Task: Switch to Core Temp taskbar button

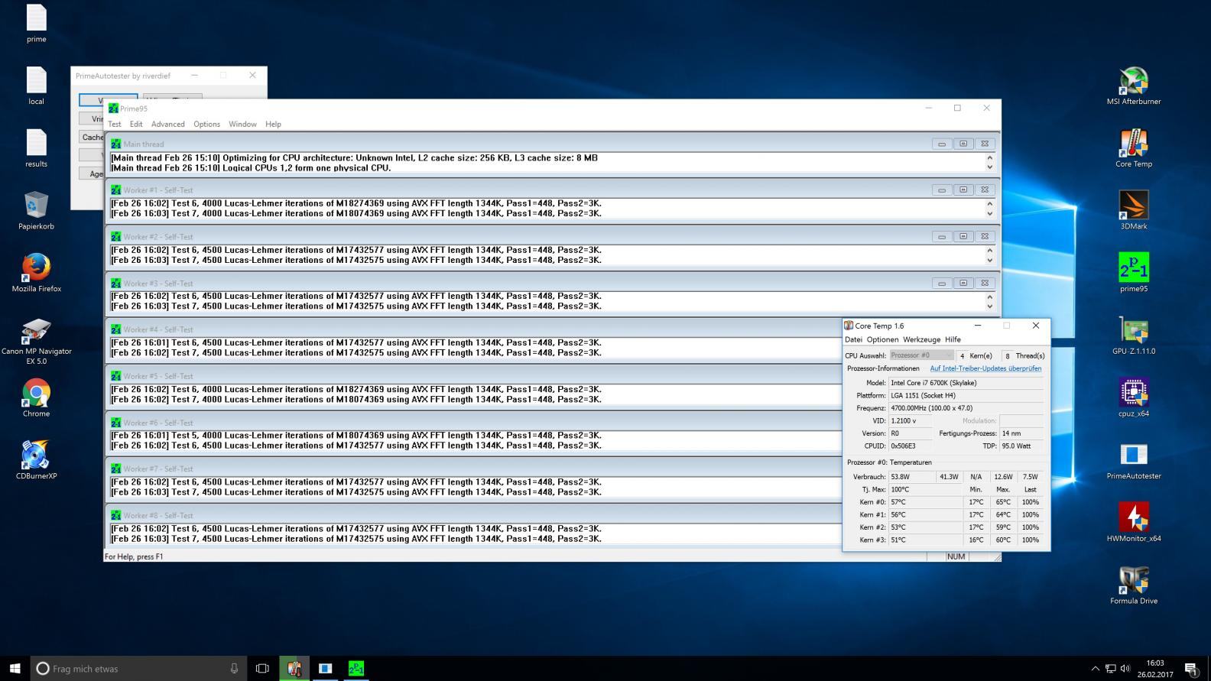Action: pyautogui.click(x=294, y=668)
